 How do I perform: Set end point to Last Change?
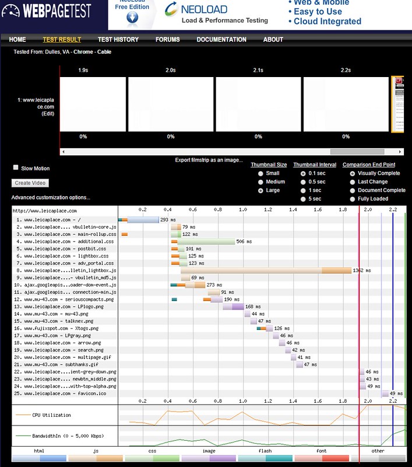[353, 182]
